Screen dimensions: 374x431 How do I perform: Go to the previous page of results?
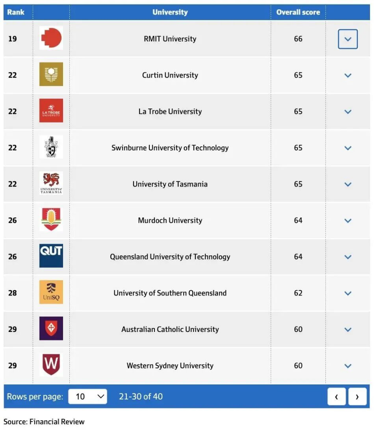[x=336, y=397]
